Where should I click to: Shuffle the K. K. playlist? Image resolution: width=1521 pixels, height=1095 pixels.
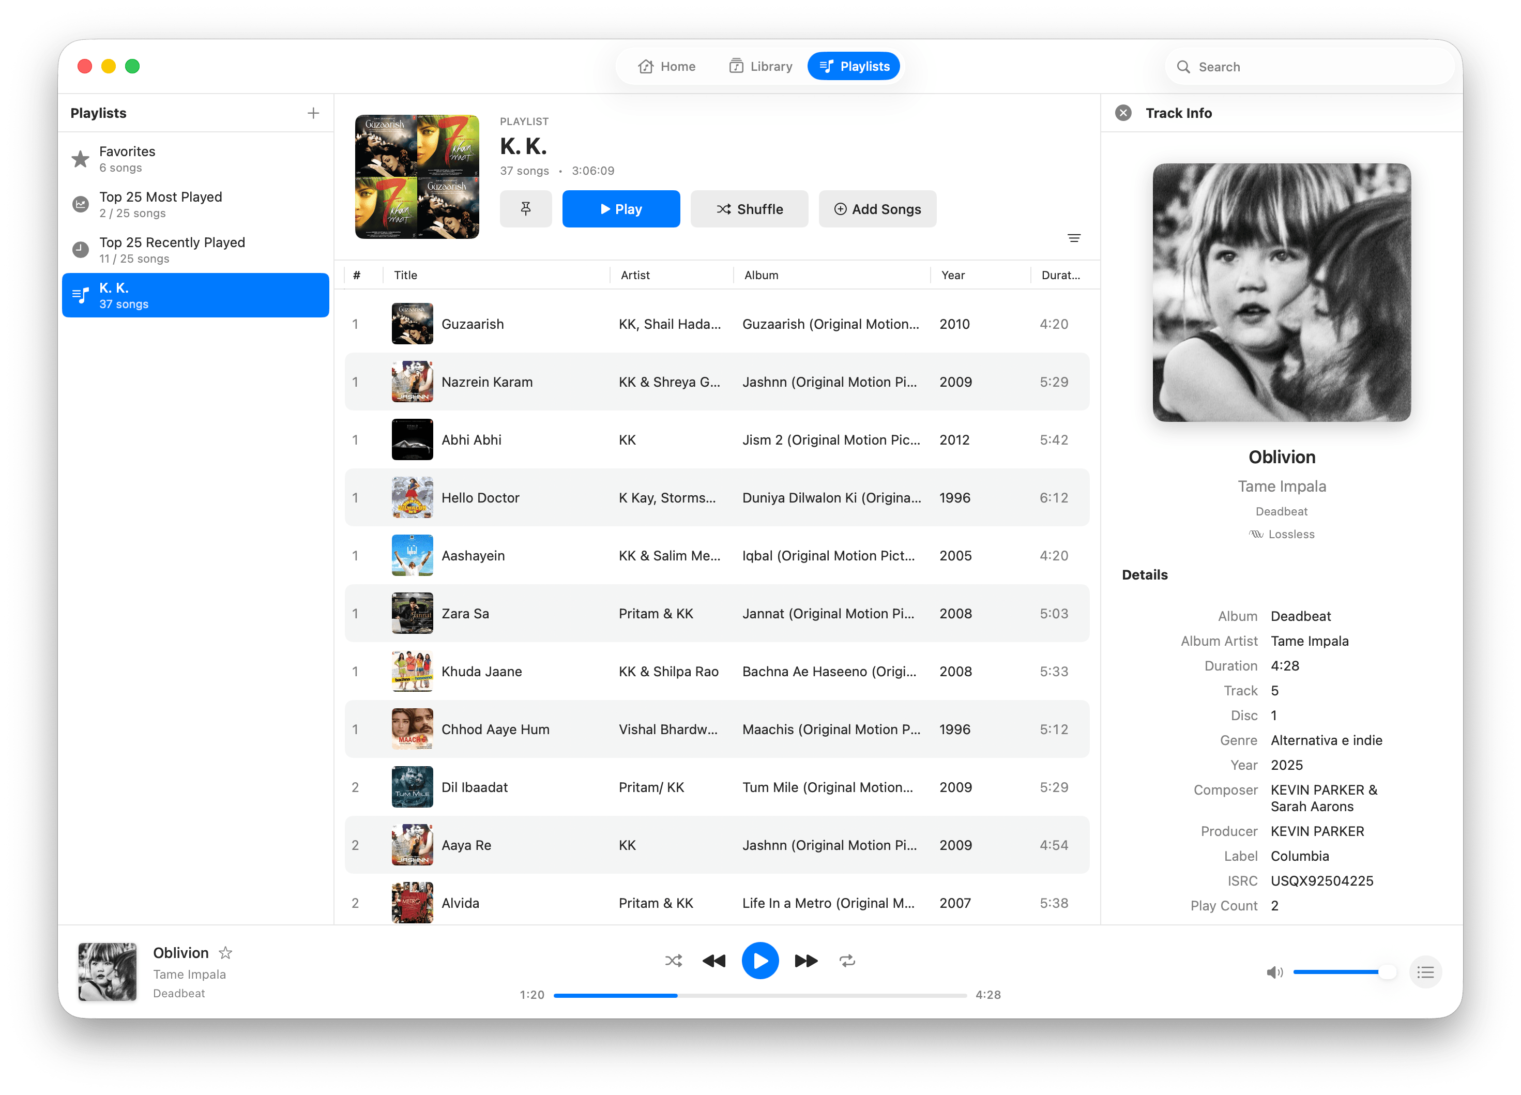pyautogui.click(x=749, y=209)
